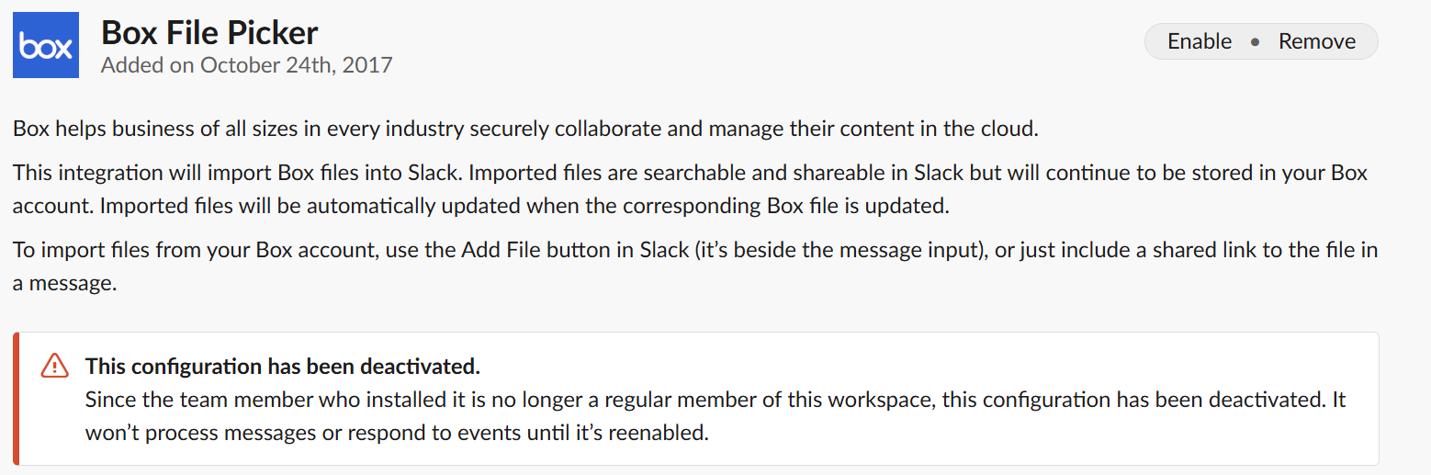Click the "won't process messages or respond" line
Screen dimensions: 1431x475
276,433
